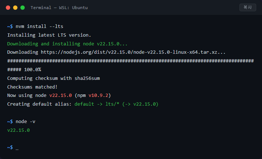Click the 'nvm install --lts' command line

click(39, 26)
